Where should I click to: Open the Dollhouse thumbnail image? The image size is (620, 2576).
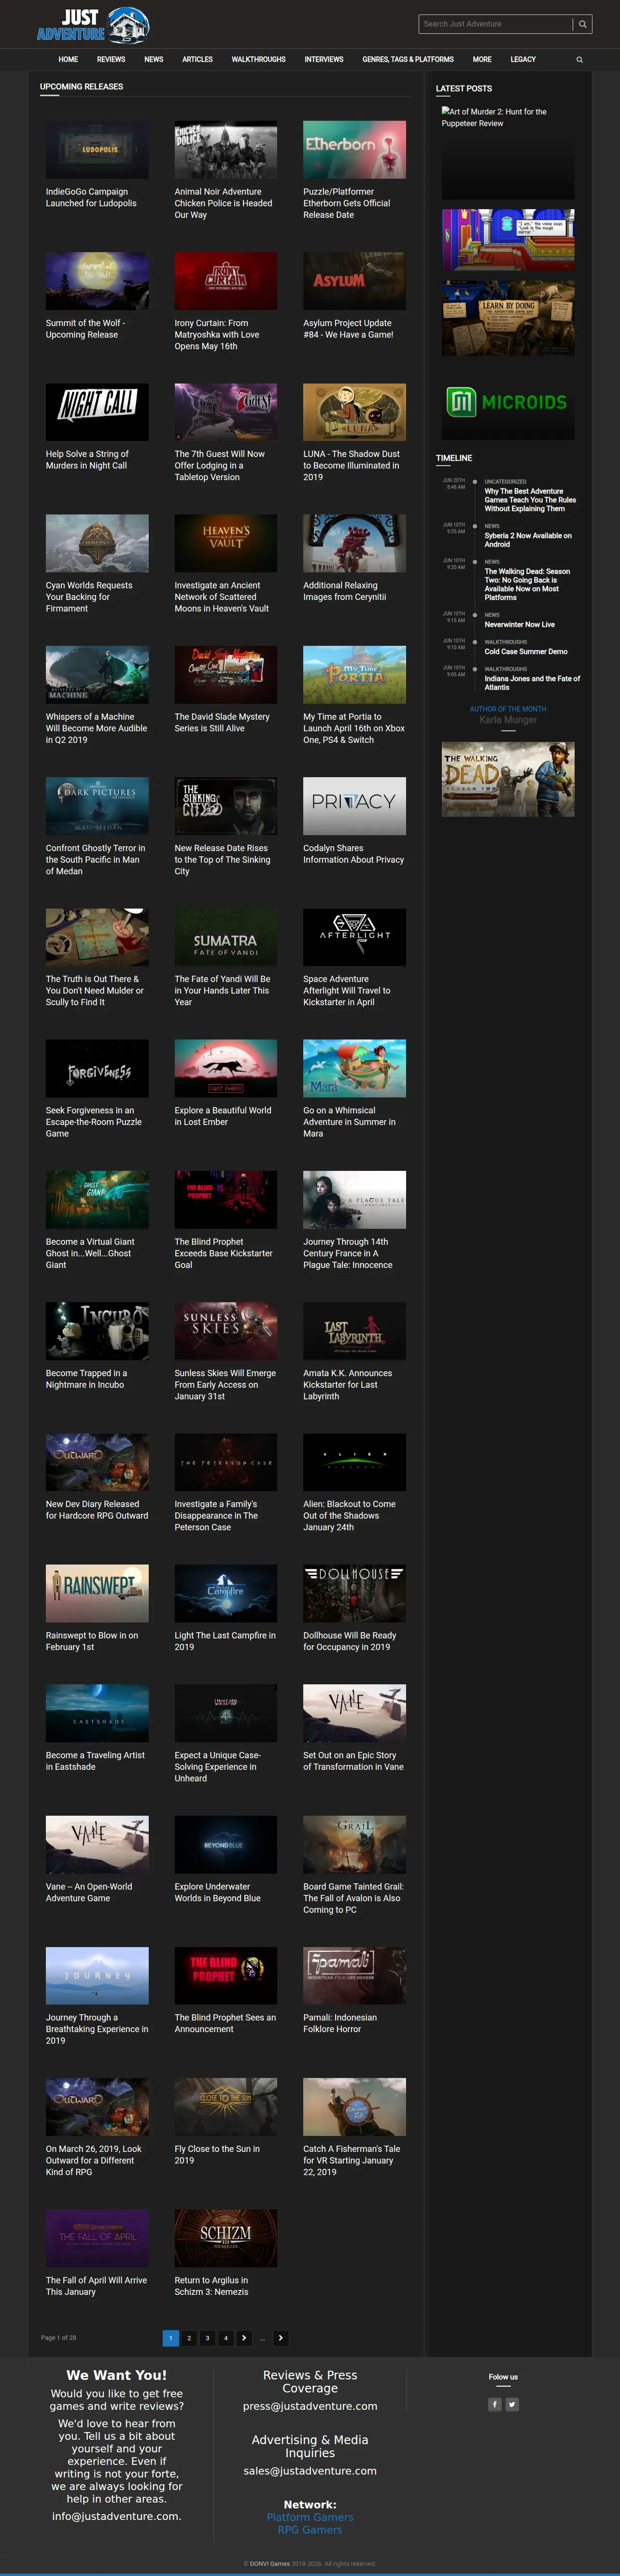coord(355,1593)
